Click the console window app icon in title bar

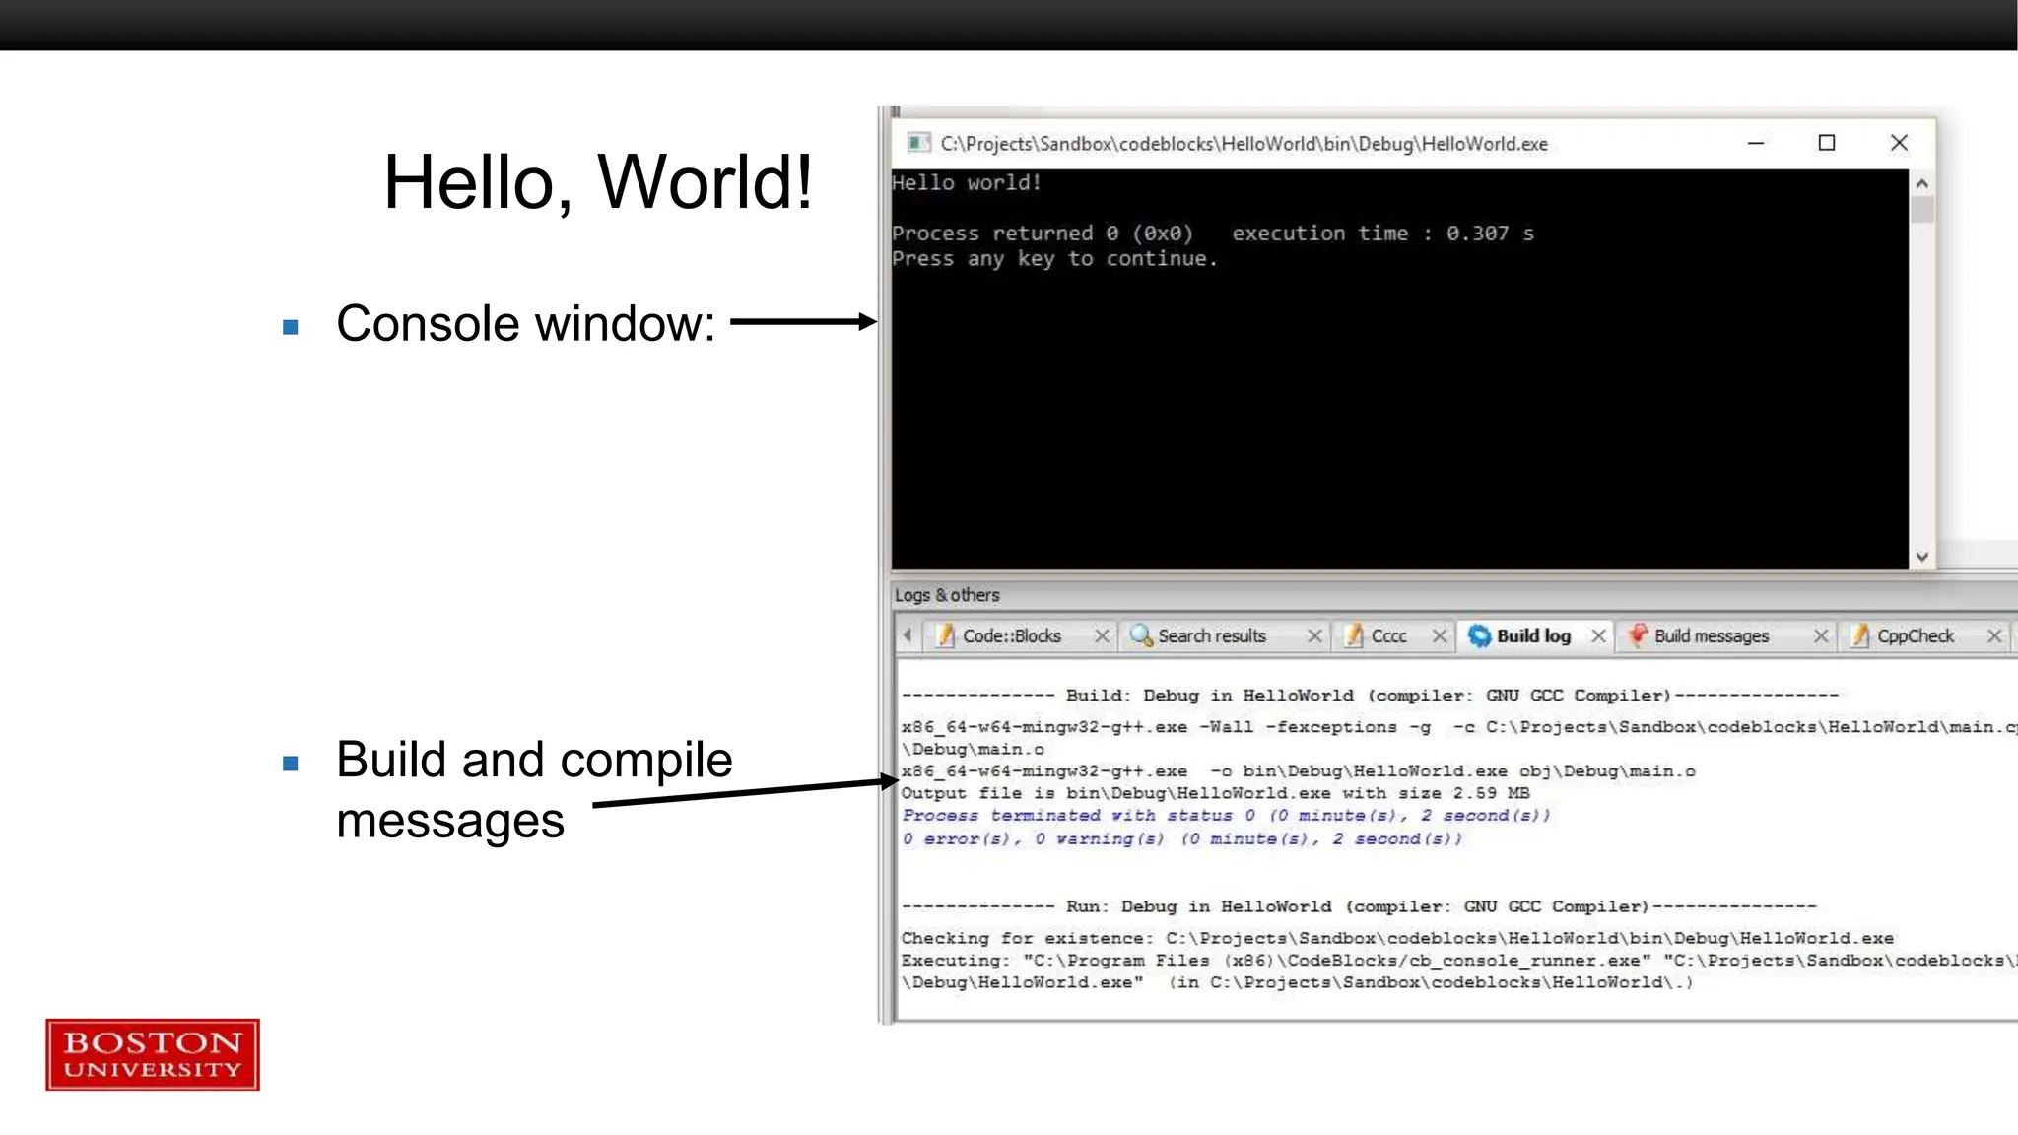click(x=918, y=143)
